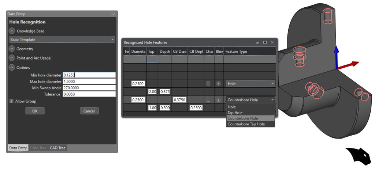
Task: Switch to the CAD Tree tab
Action: coord(57,148)
